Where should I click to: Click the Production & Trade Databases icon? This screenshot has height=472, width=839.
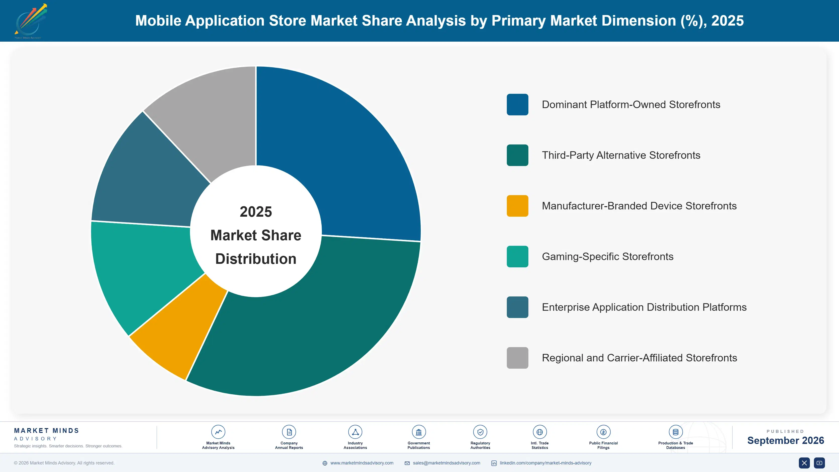click(x=675, y=432)
